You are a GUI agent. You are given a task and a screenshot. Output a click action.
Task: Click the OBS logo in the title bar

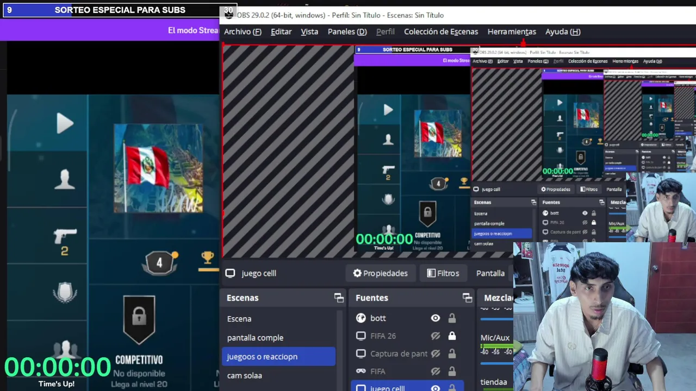(229, 15)
